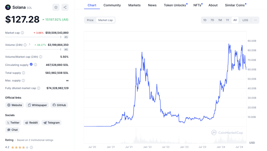
Task: Click the market cap chart line area
Action: pyautogui.click(x=165, y=79)
